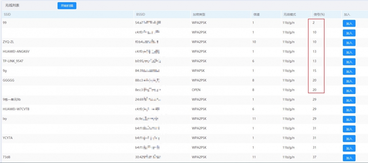
Task: Click the SSID column header
Action: 7,14
